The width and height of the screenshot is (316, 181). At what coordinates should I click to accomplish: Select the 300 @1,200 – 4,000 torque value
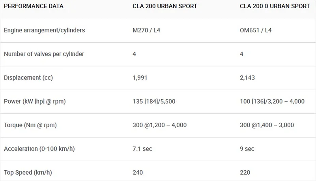pos(160,125)
